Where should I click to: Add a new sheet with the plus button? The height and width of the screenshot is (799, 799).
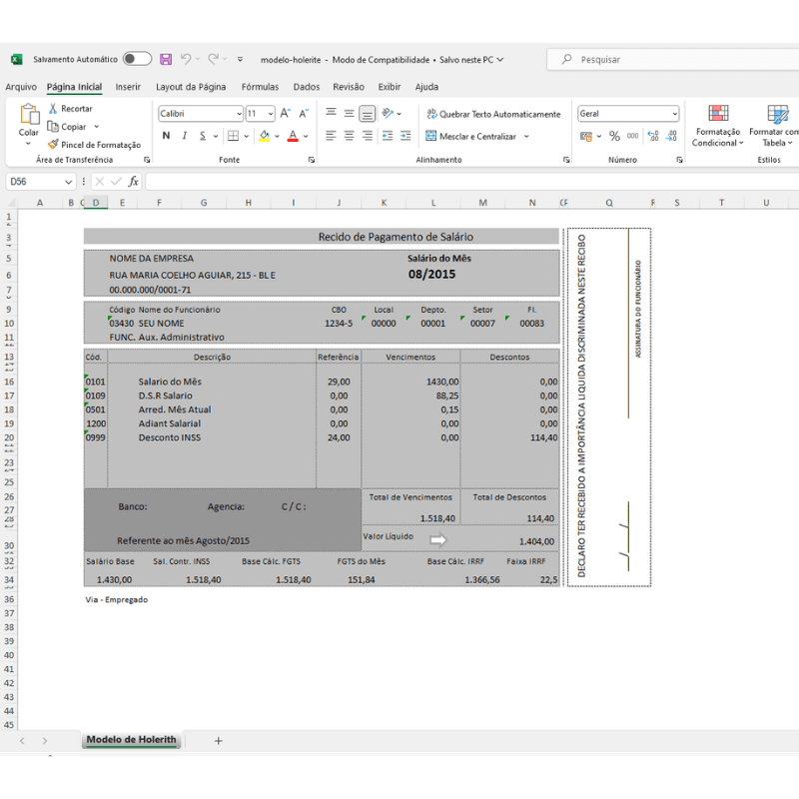218,740
